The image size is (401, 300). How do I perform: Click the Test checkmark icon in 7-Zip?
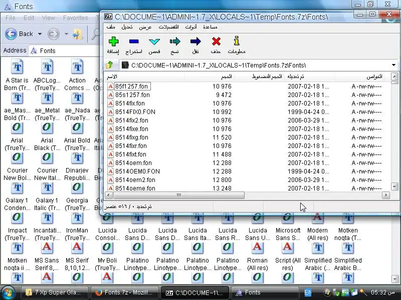154,41
